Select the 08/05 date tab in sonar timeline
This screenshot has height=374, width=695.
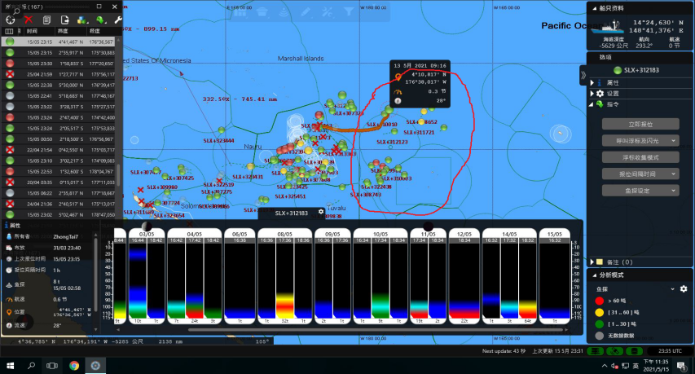pyautogui.click(x=283, y=232)
